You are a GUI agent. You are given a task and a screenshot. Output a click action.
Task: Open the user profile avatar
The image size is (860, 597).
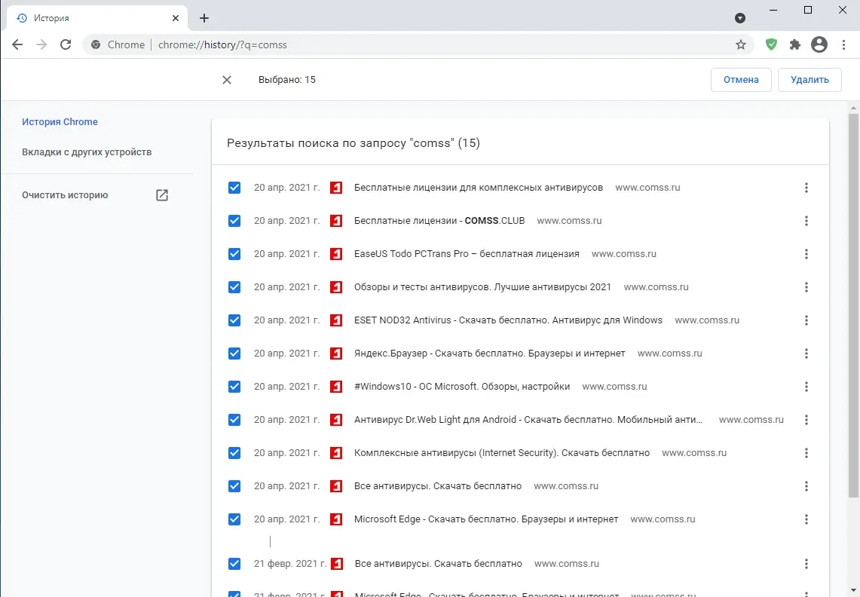(x=819, y=44)
